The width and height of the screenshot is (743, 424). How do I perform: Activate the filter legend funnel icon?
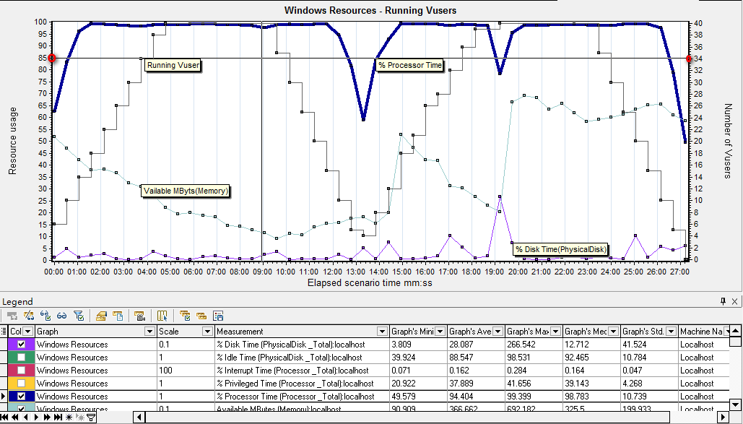[78, 315]
